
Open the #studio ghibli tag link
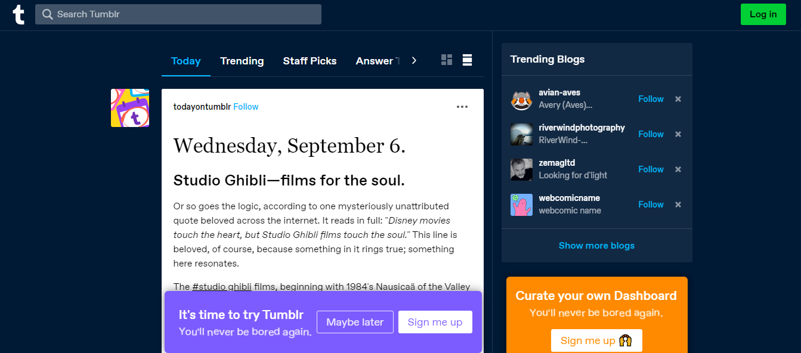point(222,287)
